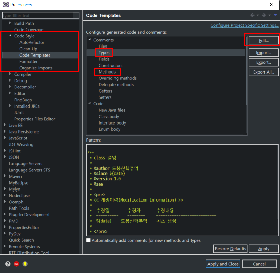The height and width of the screenshot is (273, 280).
Task: Expand the Maven preferences node
Action: coord(5,176)
